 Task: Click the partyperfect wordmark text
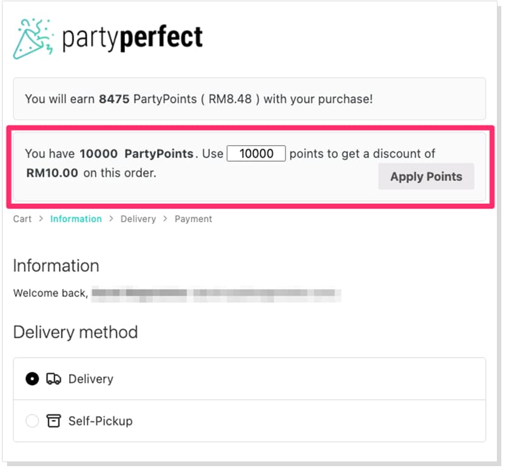pyautogui.click(x=132, y=39)
